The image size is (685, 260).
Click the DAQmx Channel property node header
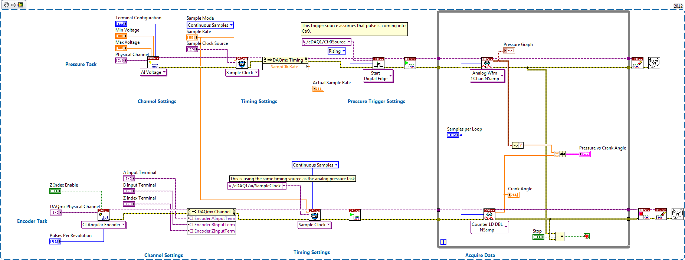click(212, 212)
